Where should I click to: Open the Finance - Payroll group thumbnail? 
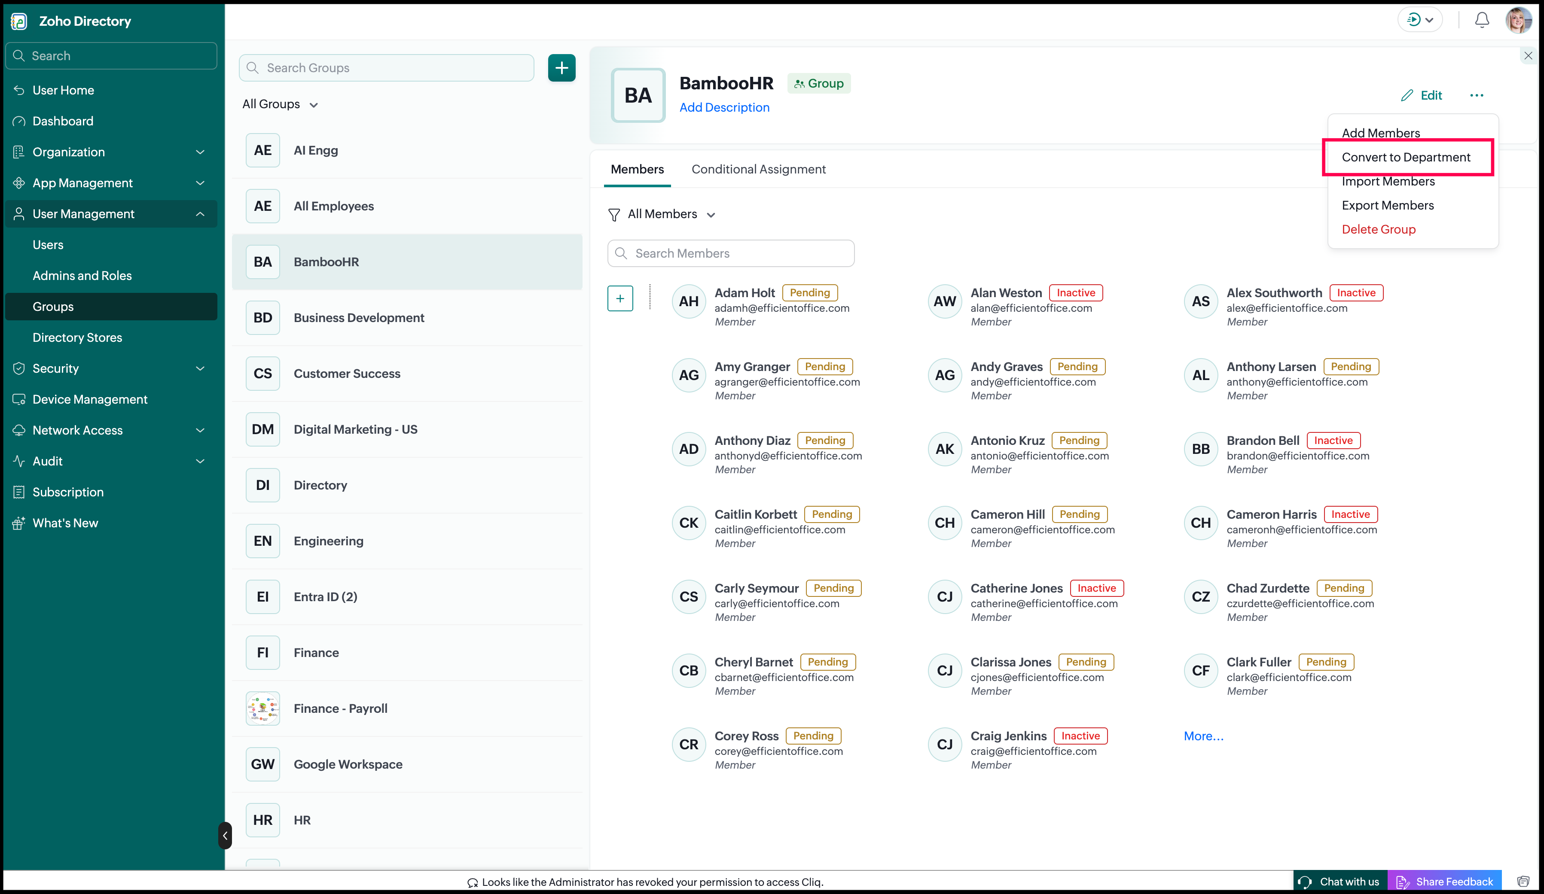263,709
